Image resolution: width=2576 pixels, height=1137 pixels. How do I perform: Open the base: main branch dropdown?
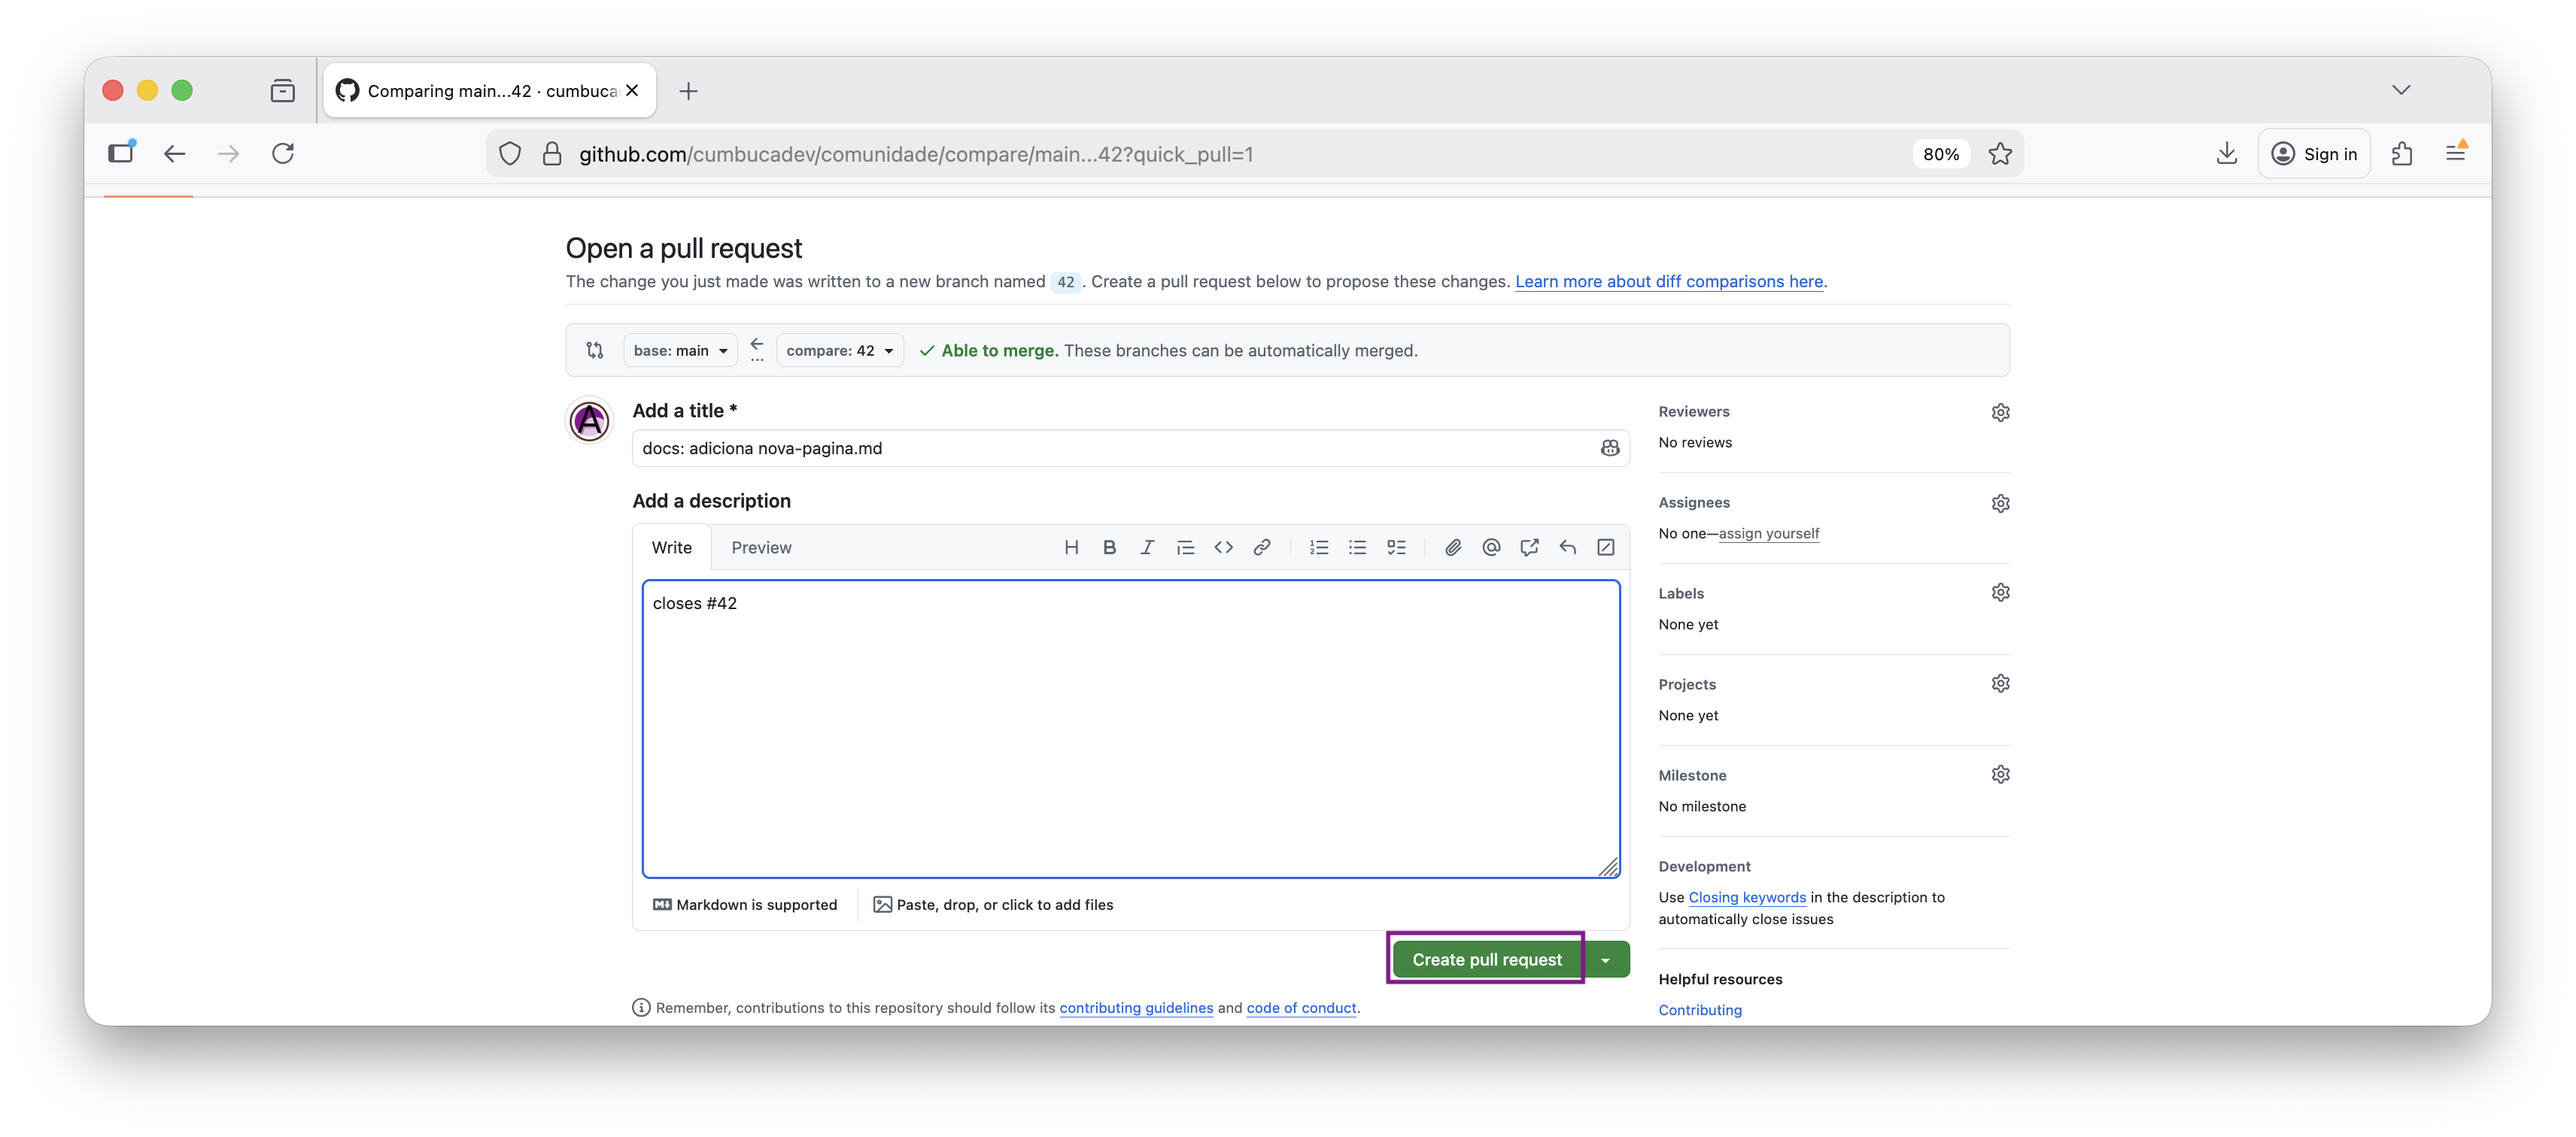coord(680,350)
